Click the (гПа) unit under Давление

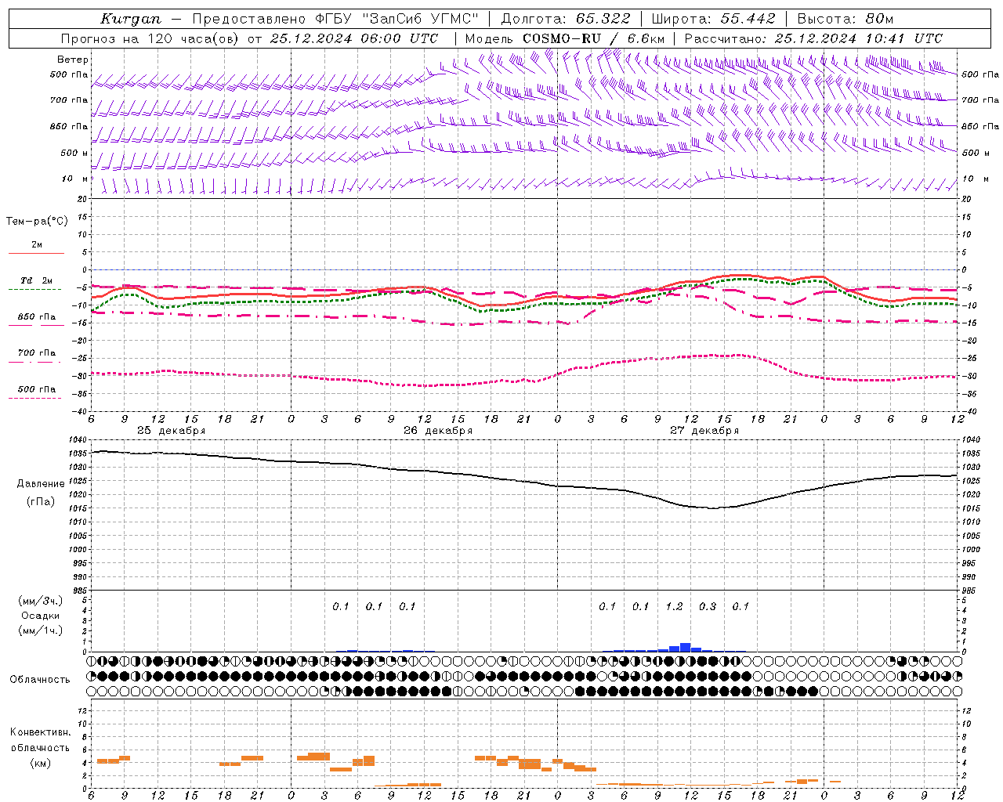41,502
